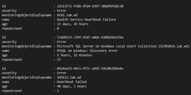The width and height of the screenshot is (191, 95).
Task: Click the third severity Error value
Action: (x=62, y=73)
